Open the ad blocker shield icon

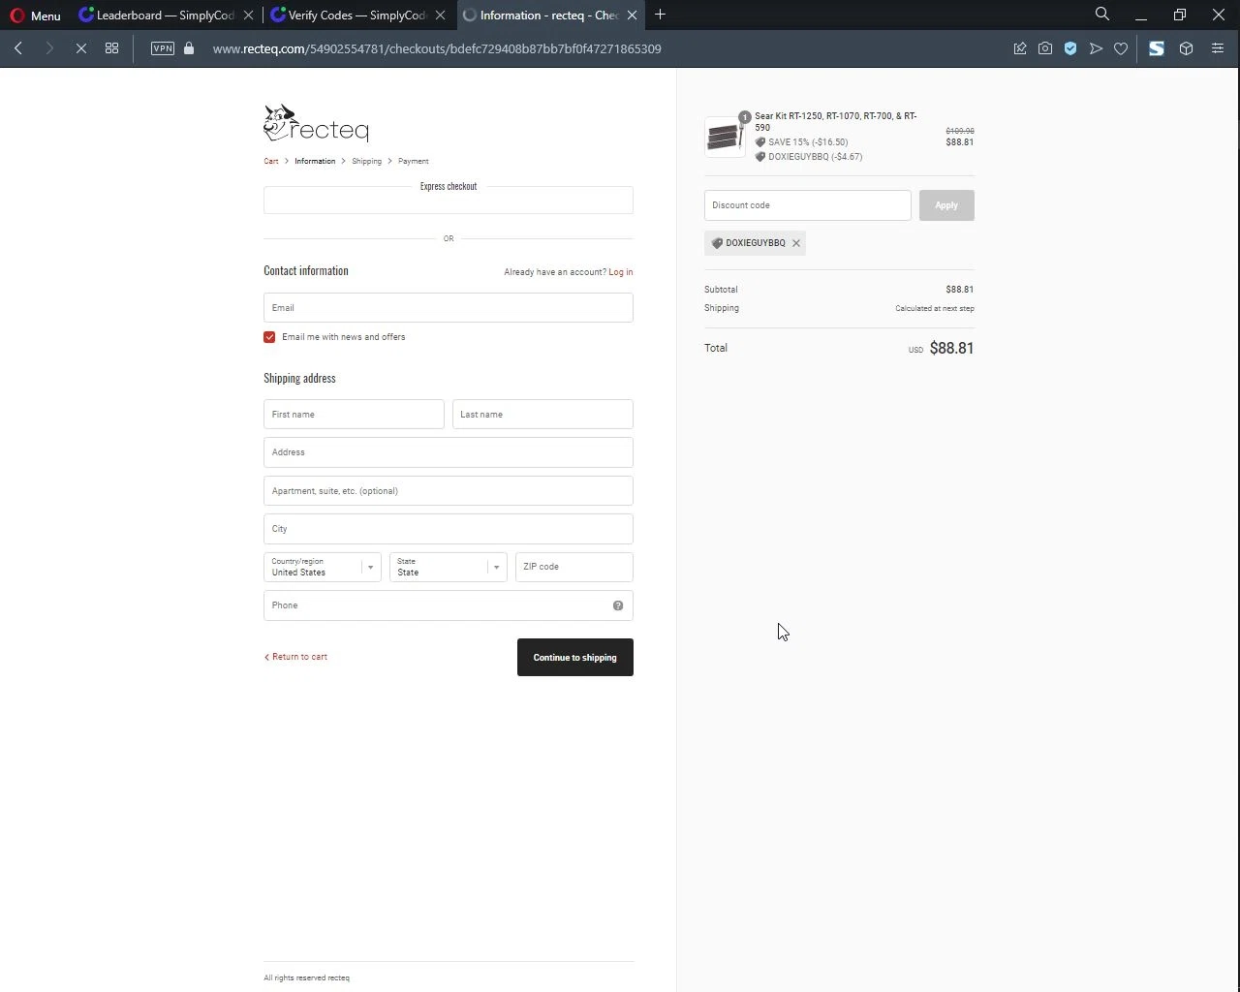[x=1070, y=48]
